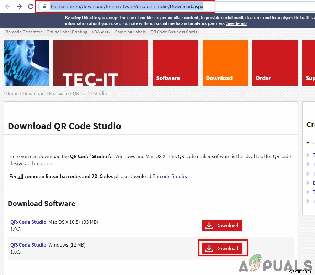This screenshot has width=315, height=275.
Task: Go to QR-Code Studio breadcrumb
Action: [90, 93]
